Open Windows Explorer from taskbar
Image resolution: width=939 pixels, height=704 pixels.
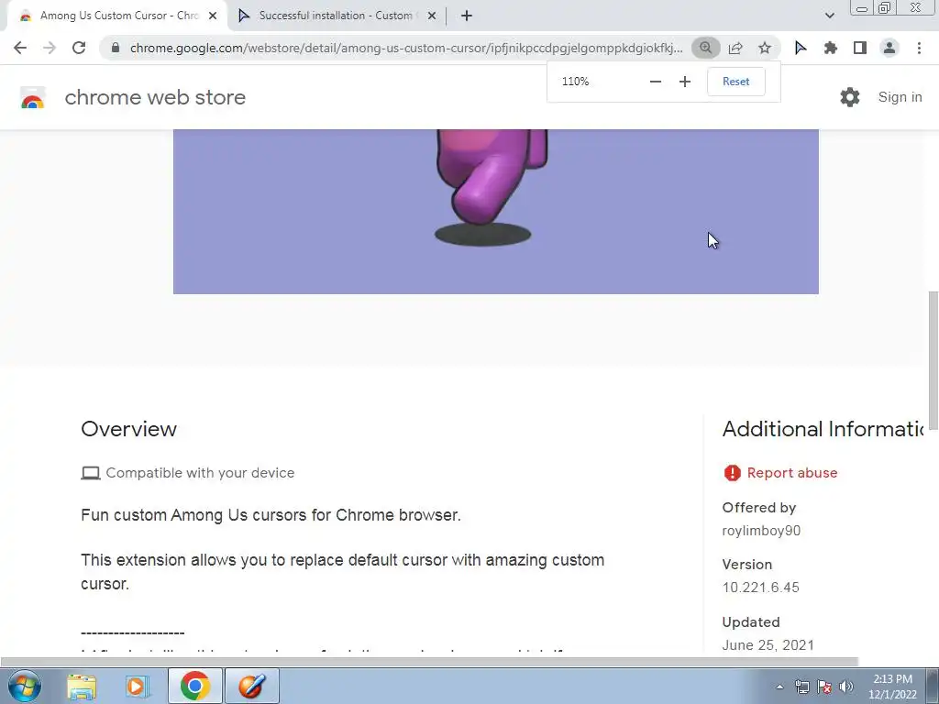point(82,686)
